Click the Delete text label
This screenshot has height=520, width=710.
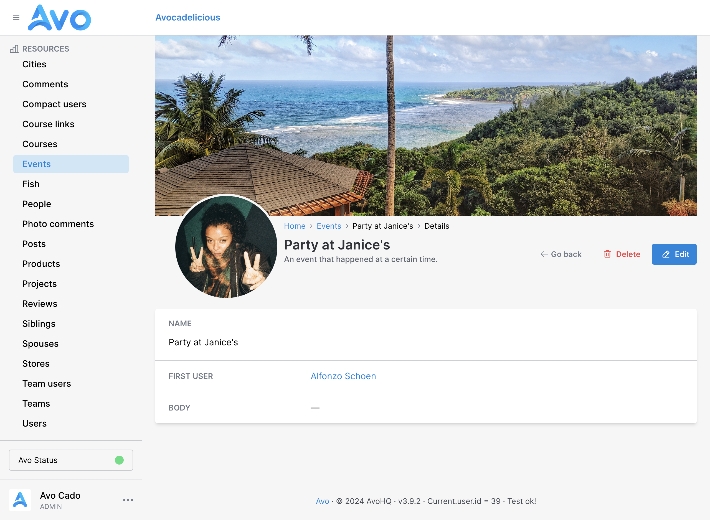pyautogui.click(x=628, y=254)
